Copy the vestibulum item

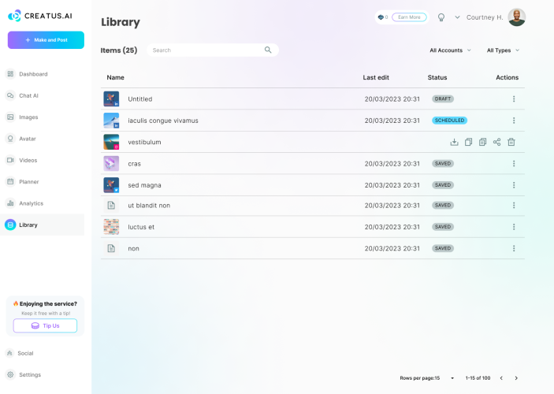pyautogui.click(x=469, y=142)
